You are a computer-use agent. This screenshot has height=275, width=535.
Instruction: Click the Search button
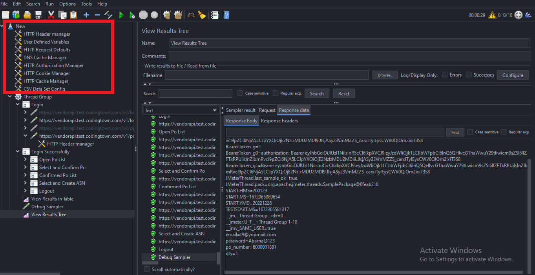[317, 93]
